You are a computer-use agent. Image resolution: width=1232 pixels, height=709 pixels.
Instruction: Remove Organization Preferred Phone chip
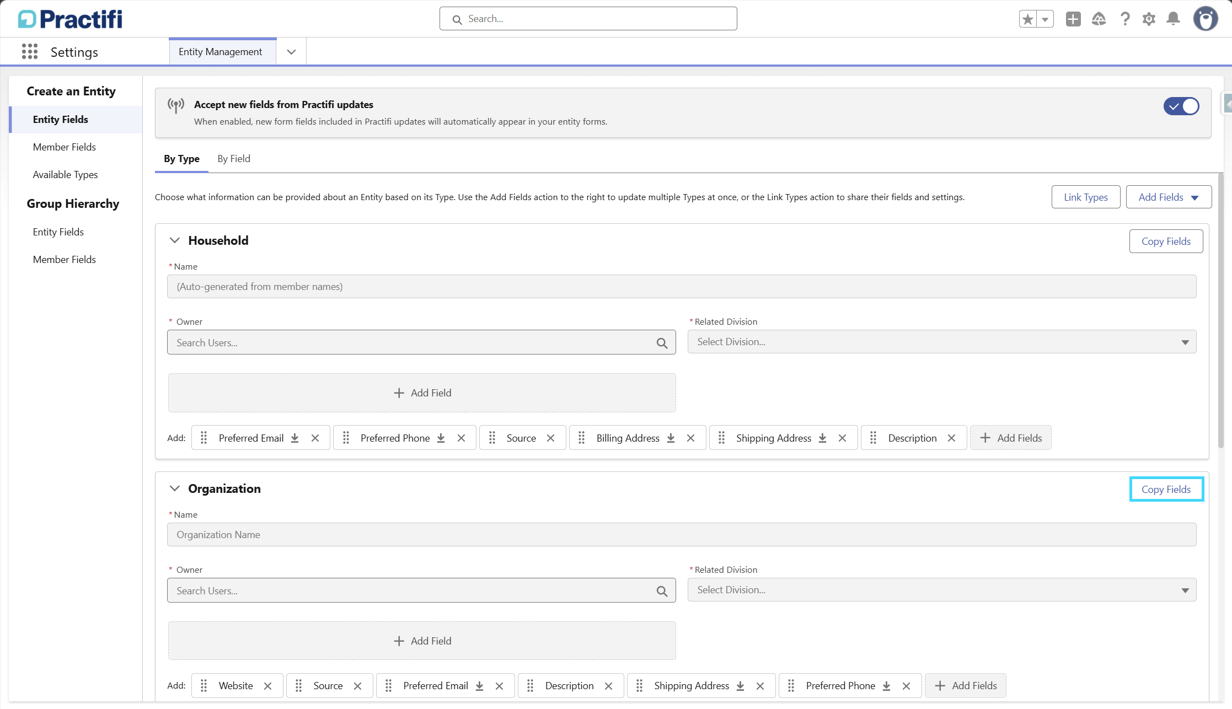(907, 686)
